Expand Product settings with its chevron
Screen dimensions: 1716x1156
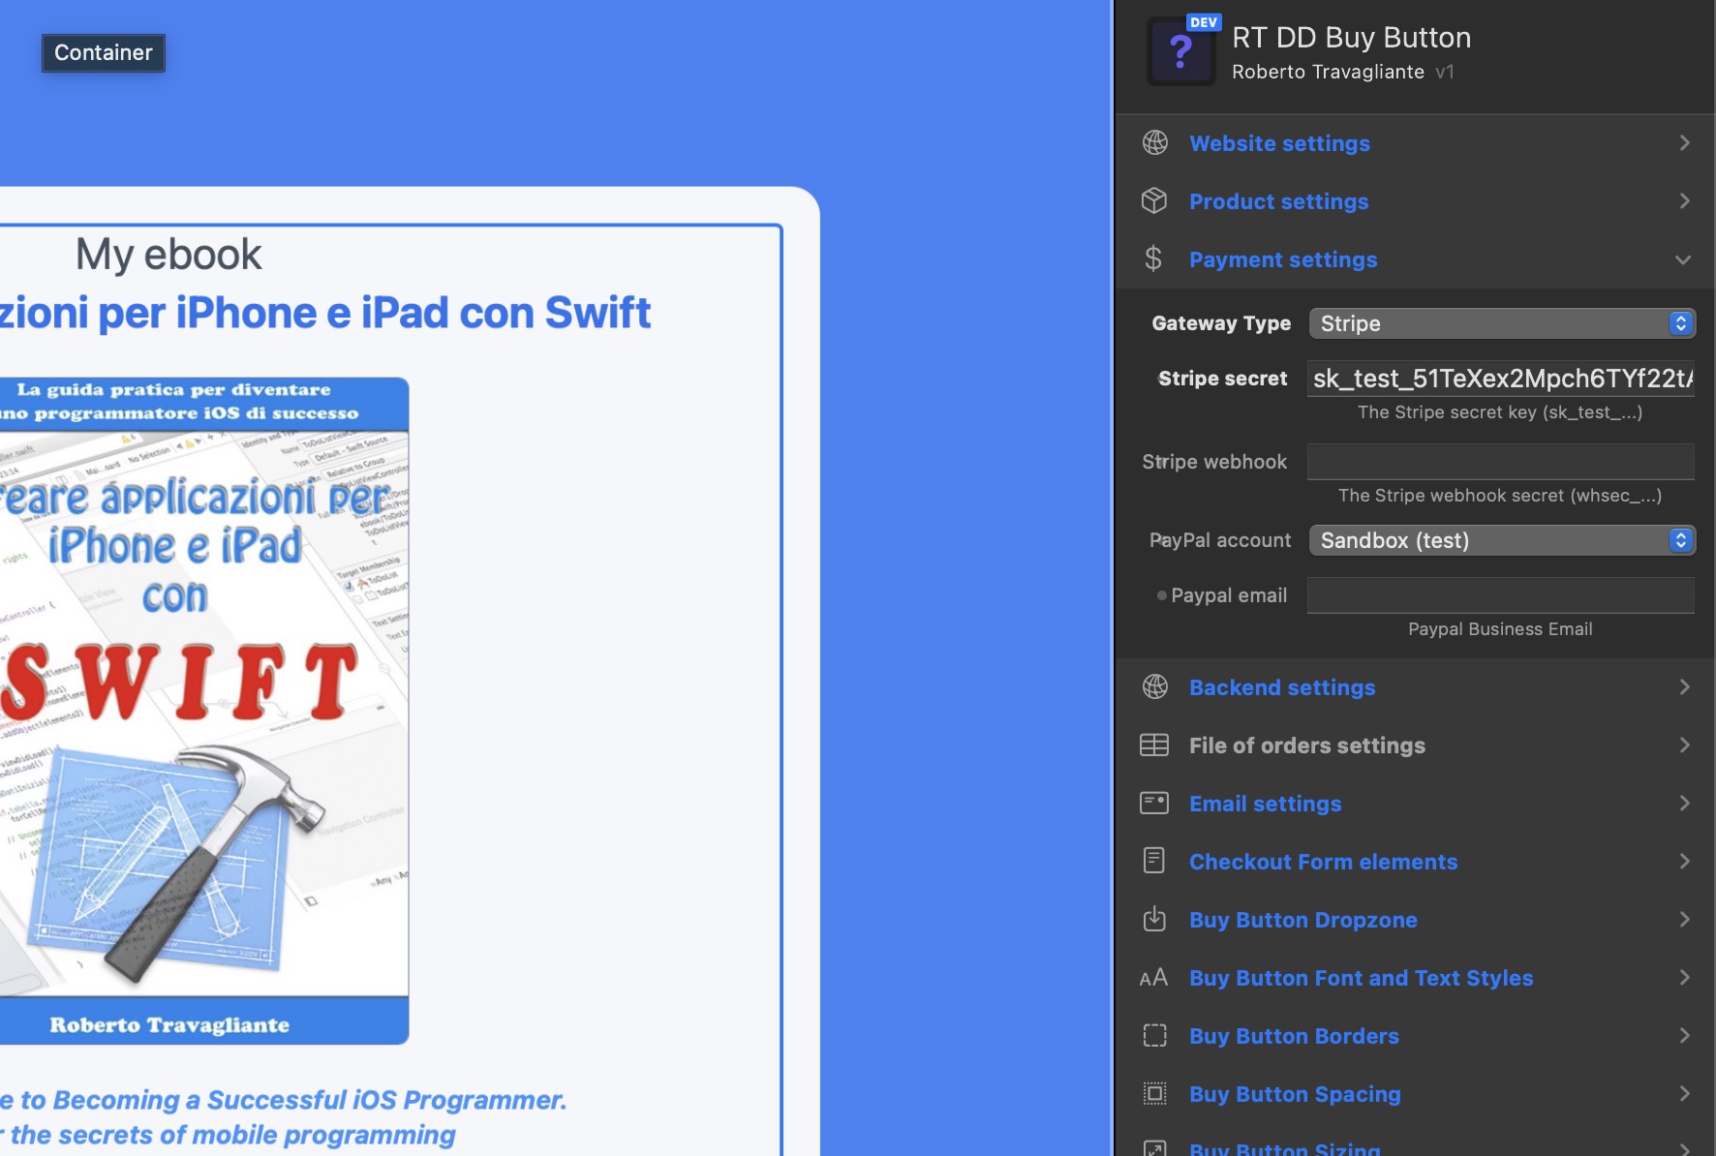click(1685, 201)
